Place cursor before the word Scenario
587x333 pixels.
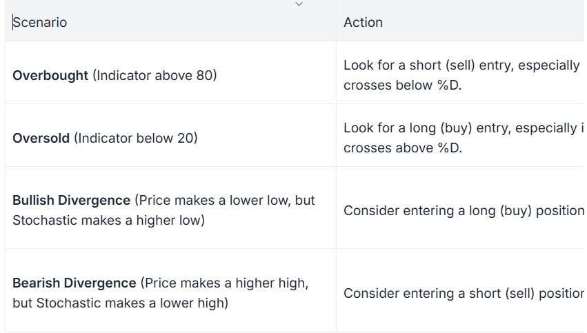pos(13,22)
